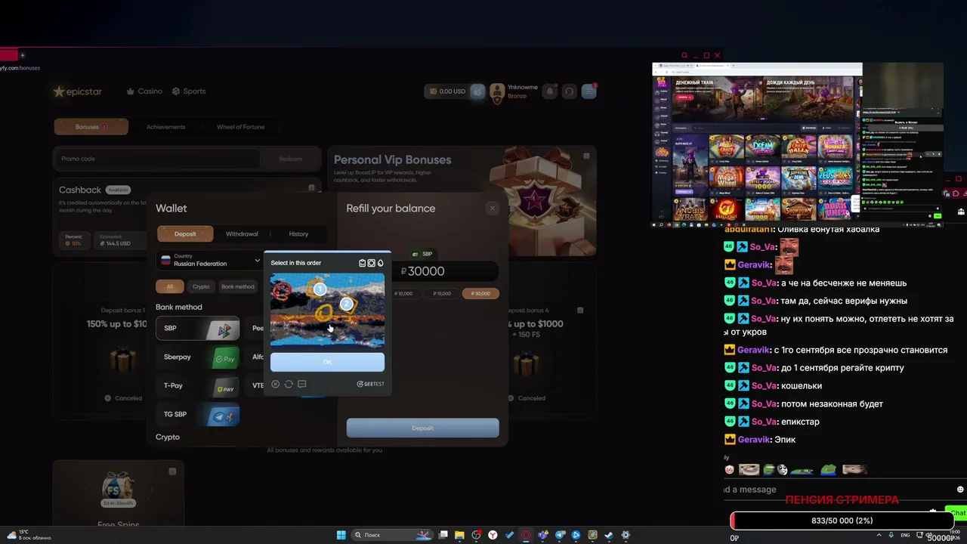Open Microsoft Teams from the taskbar
The height and width of the screenshot is (544, 967).
pyautogui.click(x=542, y=535)
